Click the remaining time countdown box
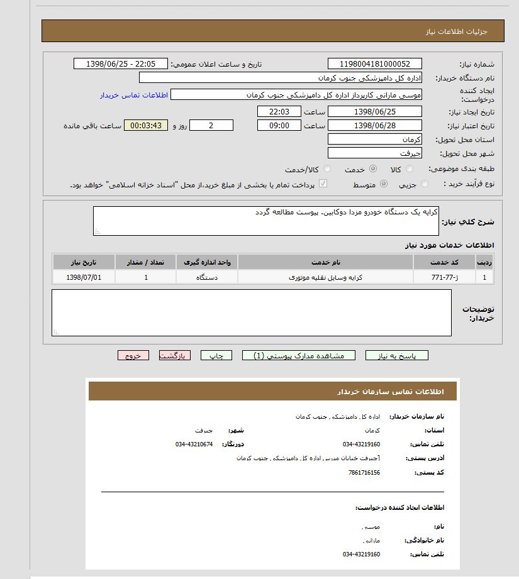This screenshot has width=519, height=579. (146, 126)
